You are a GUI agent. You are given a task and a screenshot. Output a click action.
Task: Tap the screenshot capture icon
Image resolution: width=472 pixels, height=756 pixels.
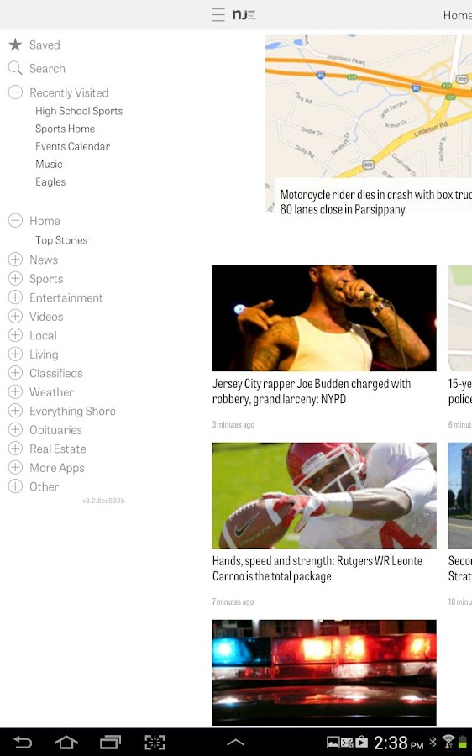[155, 742]
